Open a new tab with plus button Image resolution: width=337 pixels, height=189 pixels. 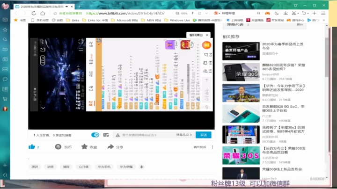coord(79,7)
